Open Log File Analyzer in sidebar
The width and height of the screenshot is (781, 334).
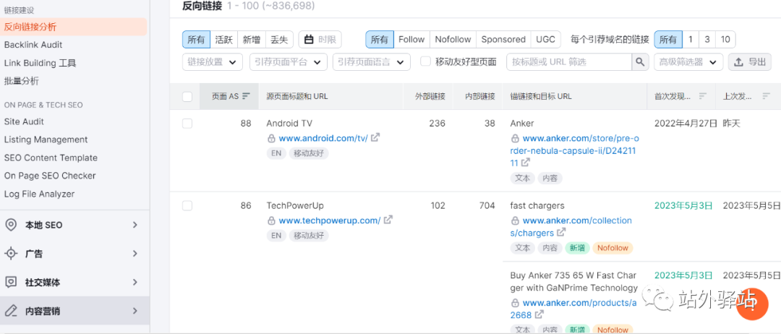(39, 194)
